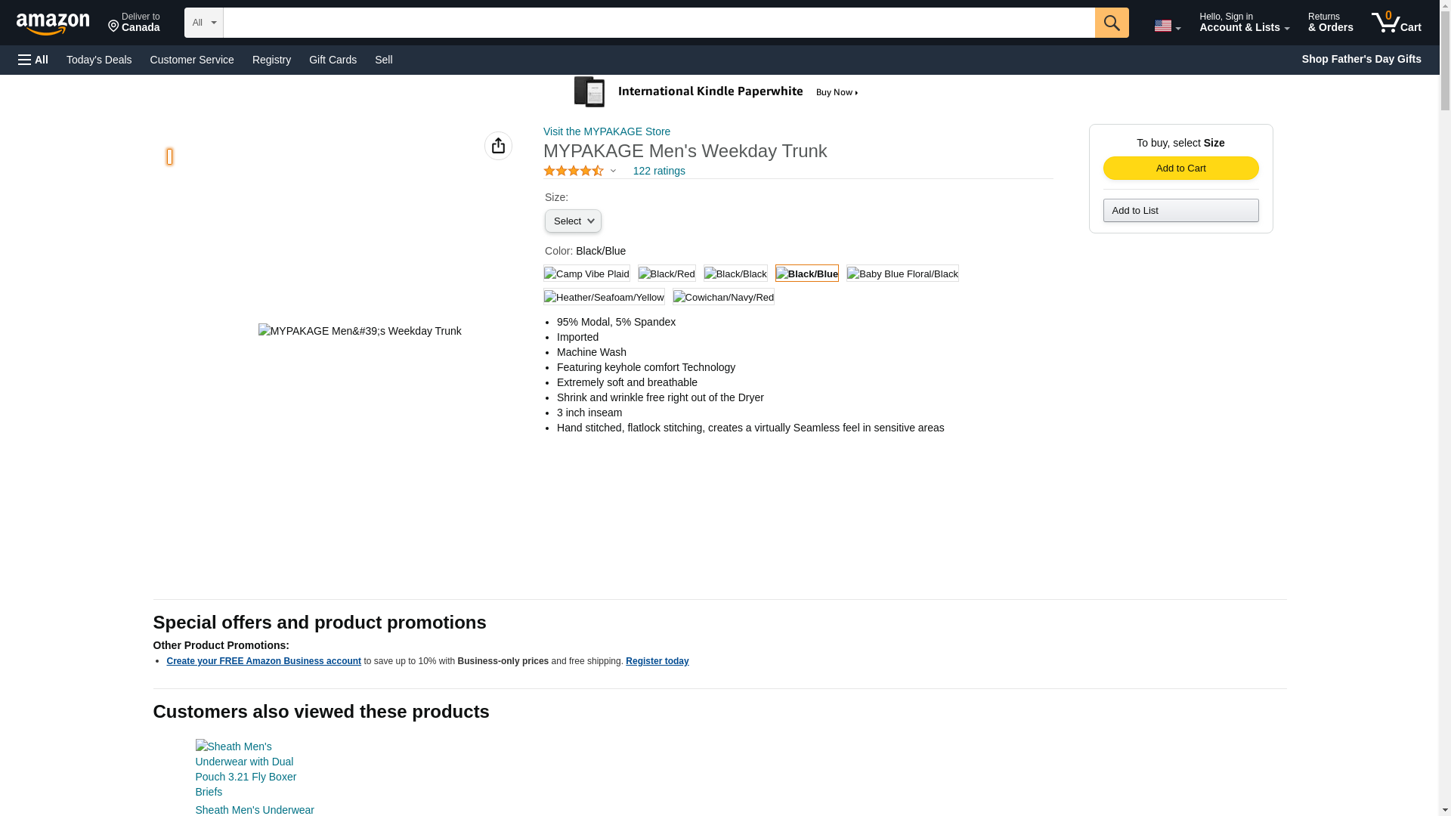This screenshot has height=816, width=1451.
Task: Open the All hamburger menu
Action: 33,60
